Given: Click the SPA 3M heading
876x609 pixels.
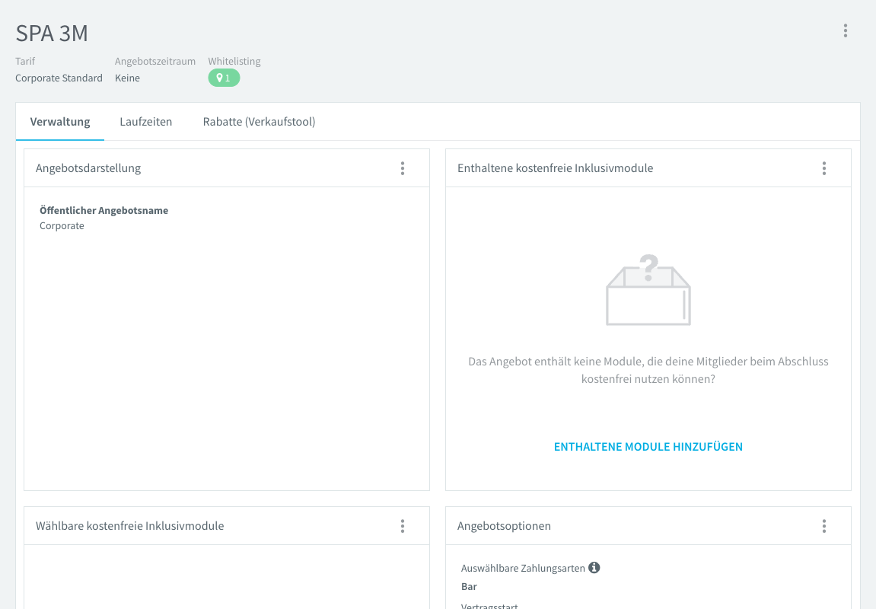Looking at the screenshot, I should coord(52,33).
